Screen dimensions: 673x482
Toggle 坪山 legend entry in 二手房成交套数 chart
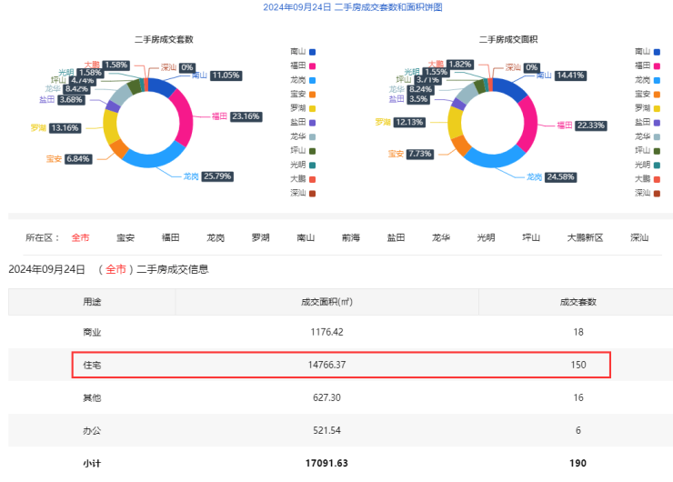303,151
